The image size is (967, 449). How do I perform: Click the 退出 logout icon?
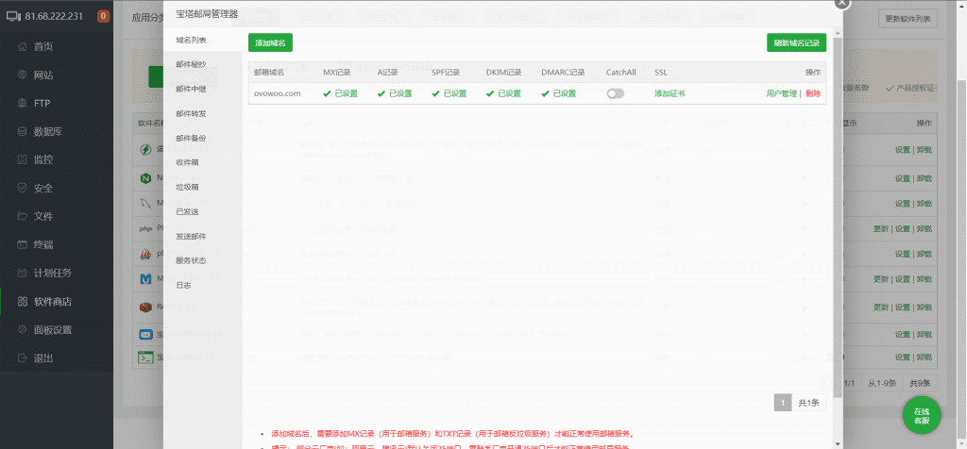22,358
